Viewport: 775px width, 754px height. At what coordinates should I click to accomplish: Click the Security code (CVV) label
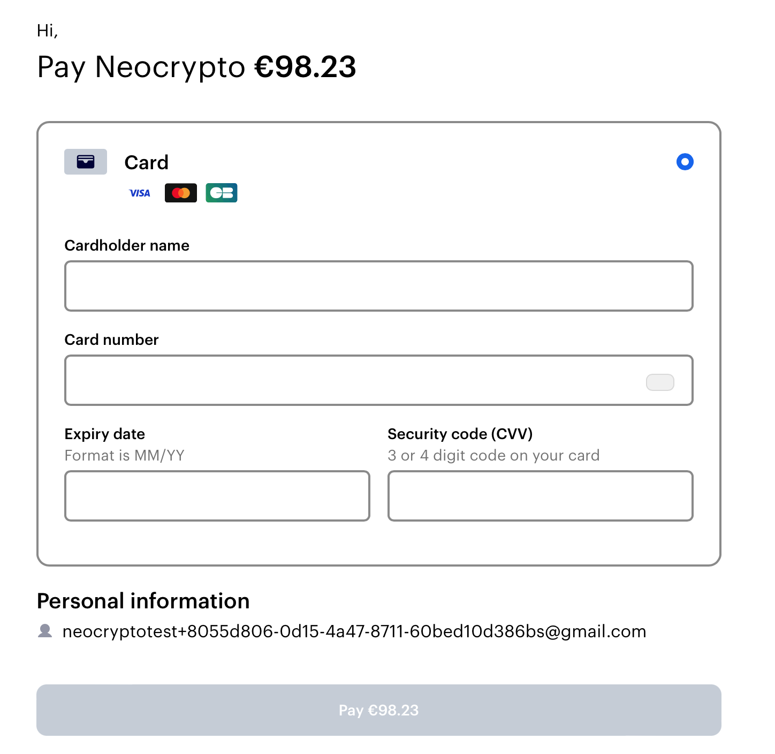(460, 434)
